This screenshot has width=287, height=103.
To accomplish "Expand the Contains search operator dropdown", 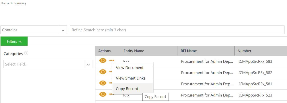I will tap(63, 30).
